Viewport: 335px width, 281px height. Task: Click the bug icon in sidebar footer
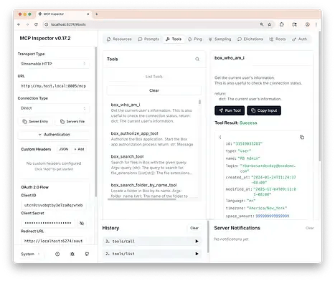[x=72, y=254]
